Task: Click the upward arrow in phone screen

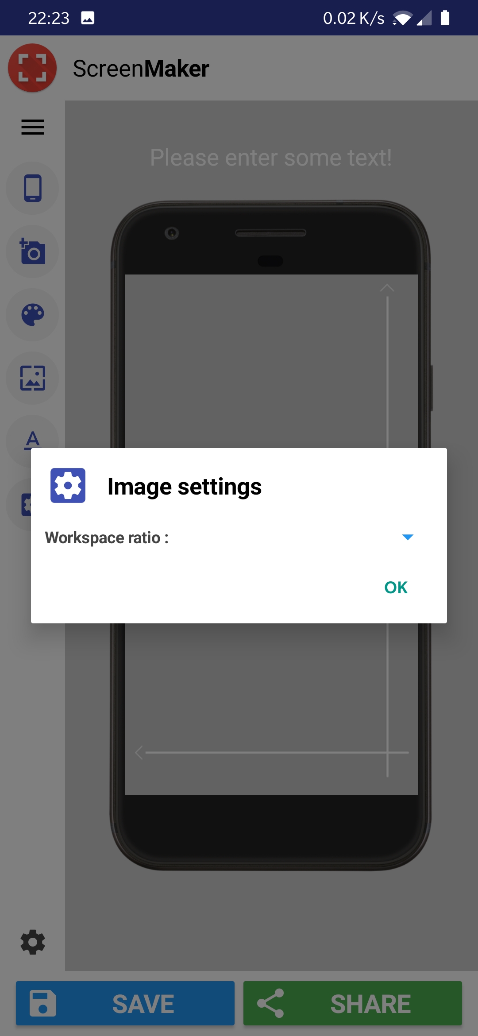Action: [x=387, y=288]
